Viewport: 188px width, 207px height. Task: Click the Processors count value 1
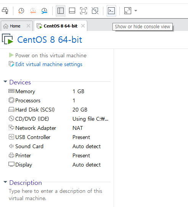tap(74, 100)
